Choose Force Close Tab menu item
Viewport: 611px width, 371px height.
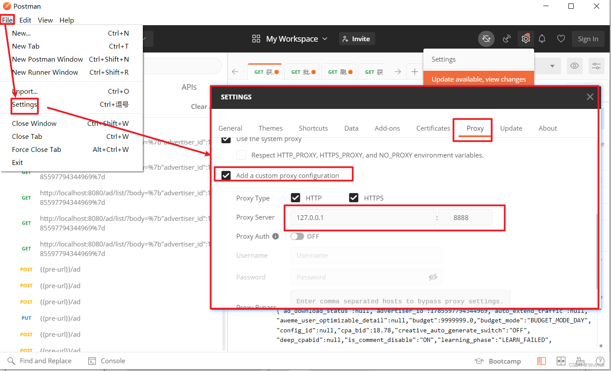click(x=71, y=149)
